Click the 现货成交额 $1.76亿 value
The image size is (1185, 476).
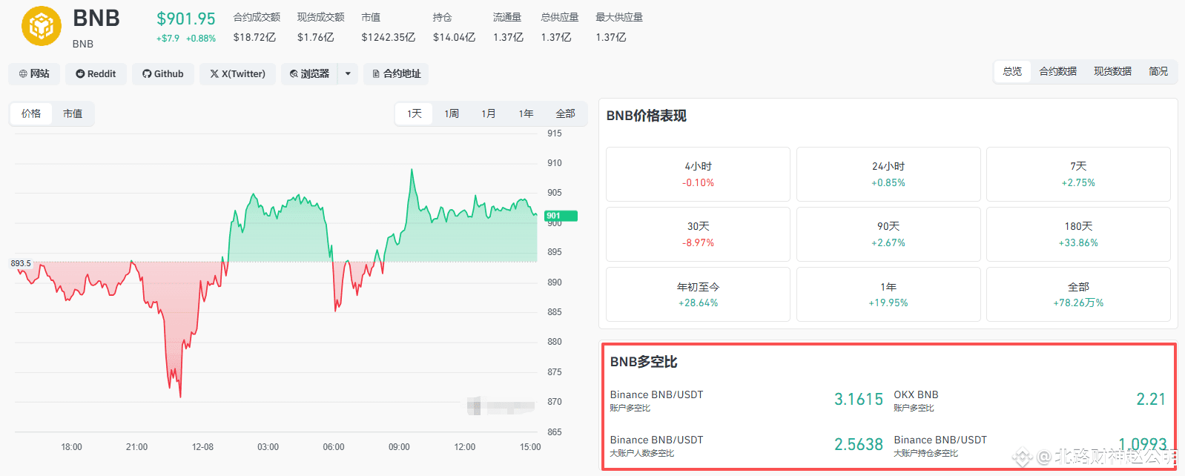point(316,37)
